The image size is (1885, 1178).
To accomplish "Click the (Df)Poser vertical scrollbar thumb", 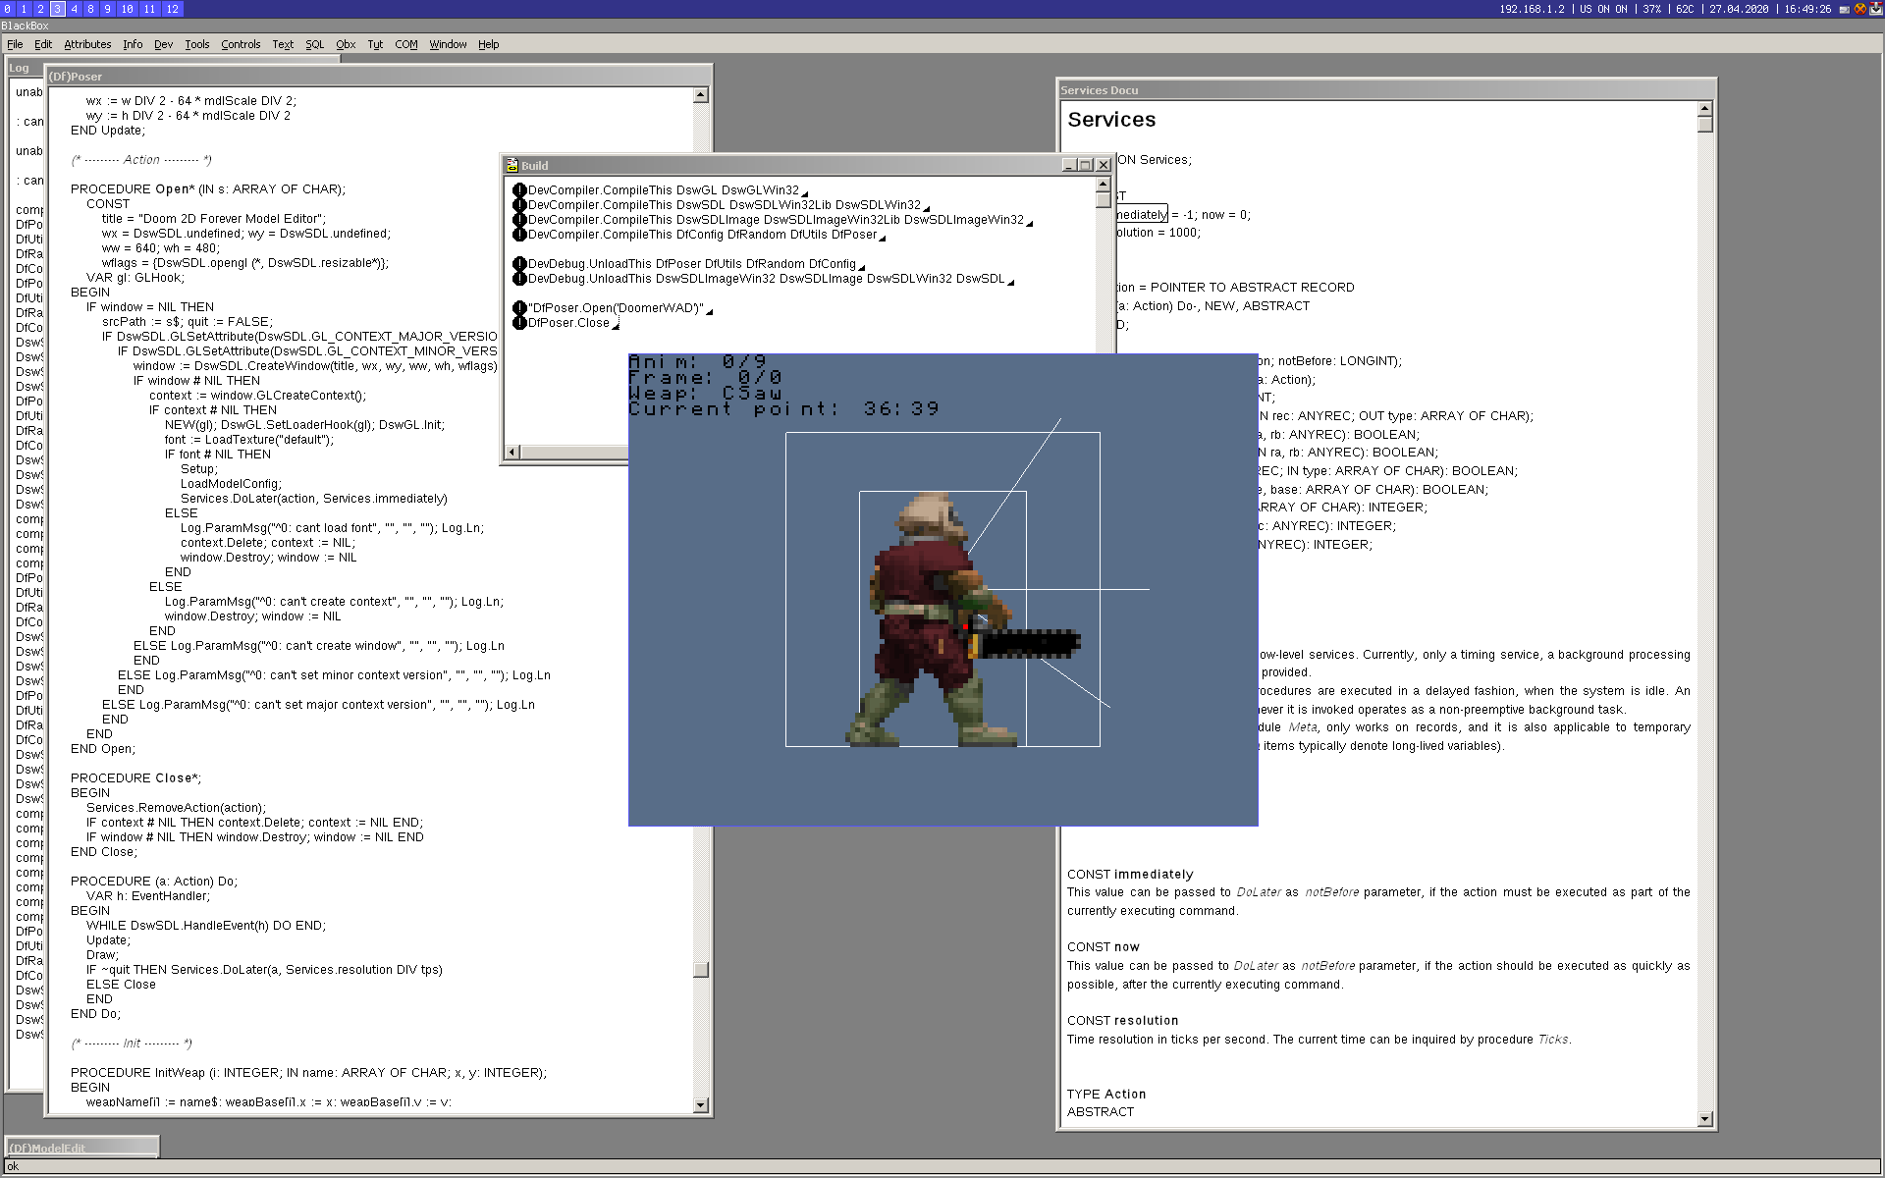I will 701,970.
